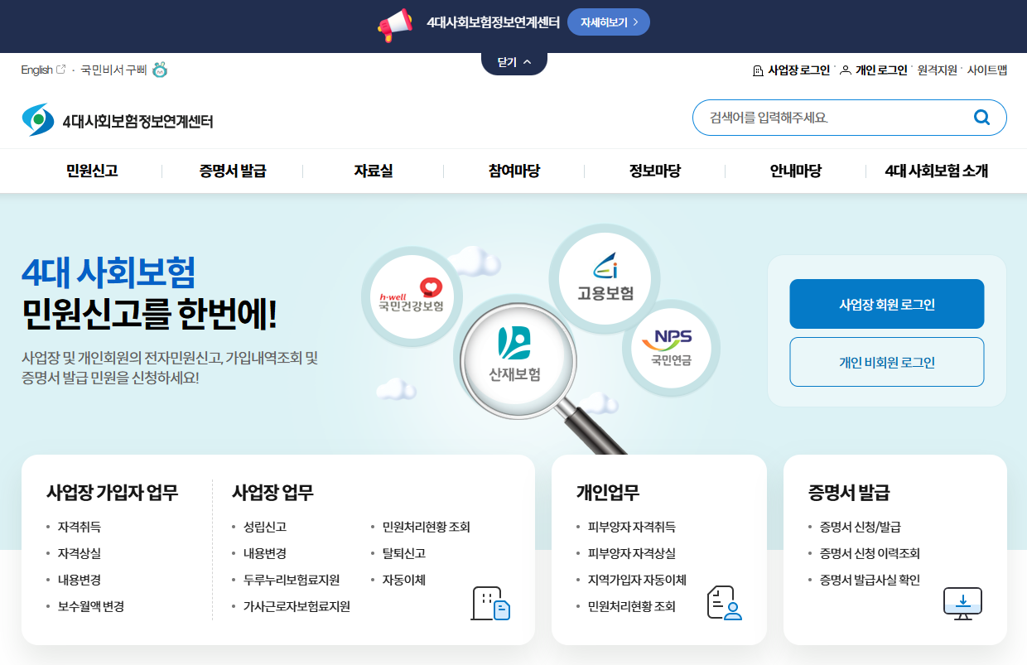The width and height of the screenshot is (1027, 665).
Task: Click the megaphone icon in banner
Action: click(x=395, y=25)
